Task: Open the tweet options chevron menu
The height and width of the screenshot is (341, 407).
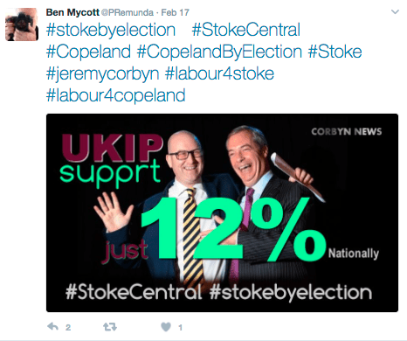Action: click(x=395, y=12)
